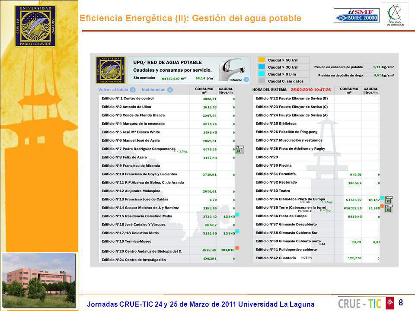Select row Edificio N°20 Centro Andaluz de Biología
This screenshot has width=415, height=311.
pos(167,251)
